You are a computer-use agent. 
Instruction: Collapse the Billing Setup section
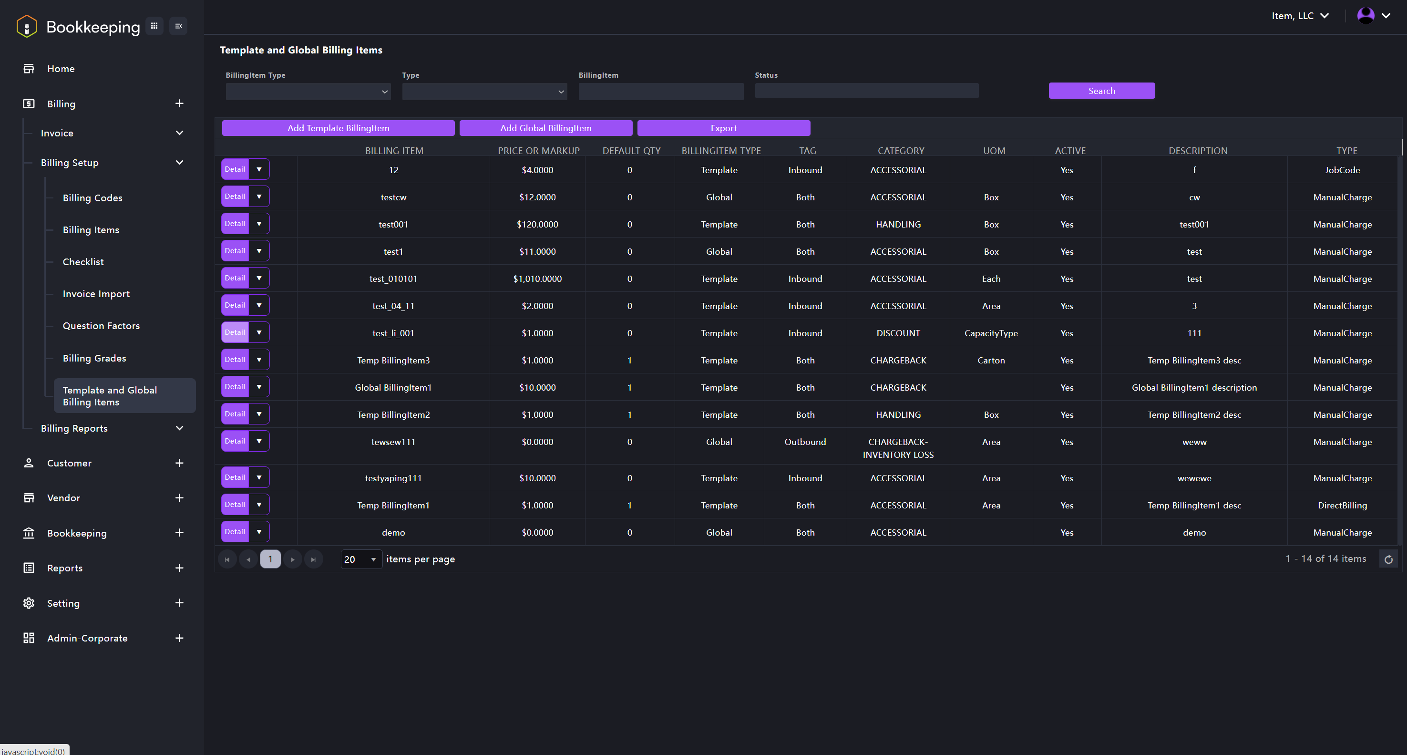click(179, 162)
